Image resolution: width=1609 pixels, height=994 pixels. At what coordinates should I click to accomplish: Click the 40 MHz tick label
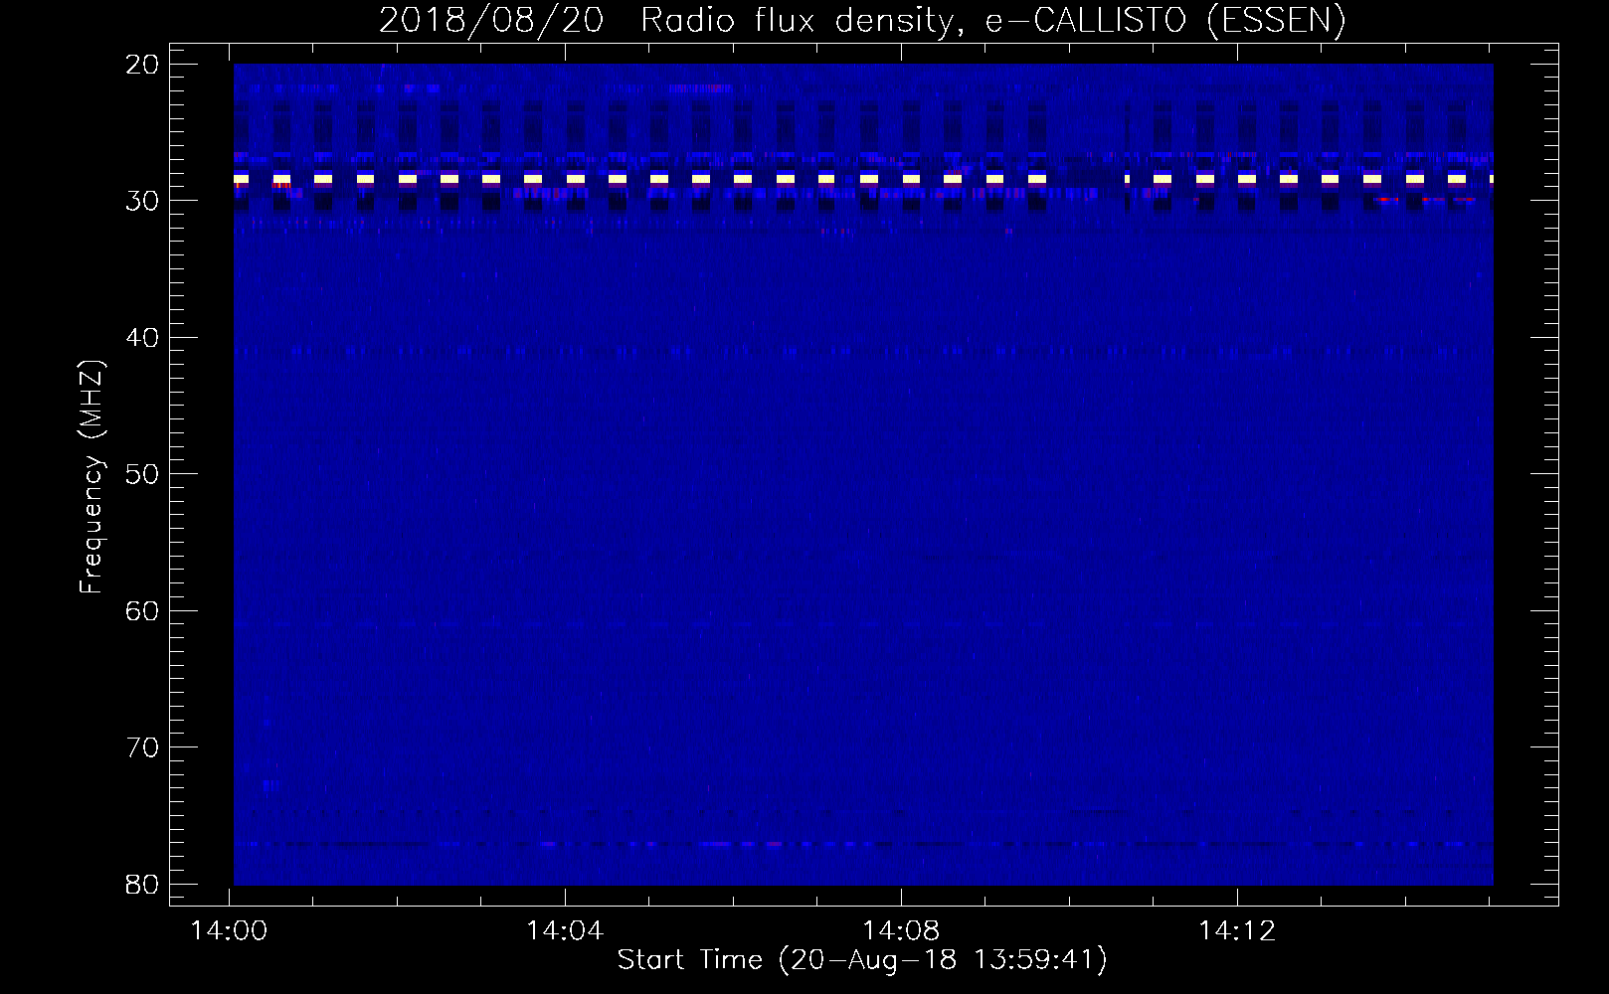(x=142, y=338)
